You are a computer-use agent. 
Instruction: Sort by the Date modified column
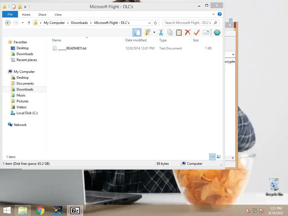click(x=136, y=40)
